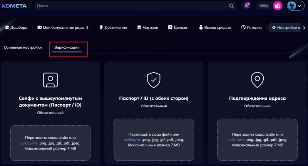Image resolution: width=308 pixels, height=166 pixels.
Task: Open Мои бонусы и награды
Action: (63, 28)
